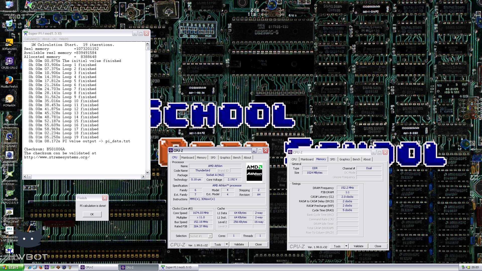The height and width of the screenshot is (271, 482).
Task: Launch CPUID CPU-Z desktop shortcut
Action: point(9,63)
